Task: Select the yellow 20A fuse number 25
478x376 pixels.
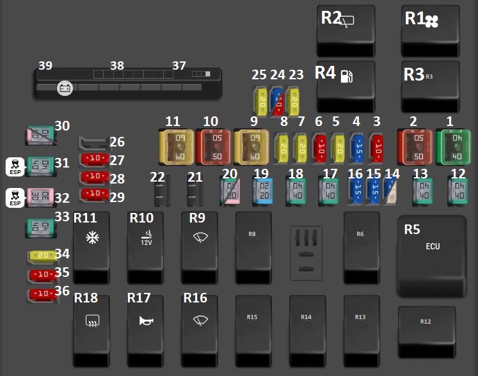Action: (x=260, y=102)
